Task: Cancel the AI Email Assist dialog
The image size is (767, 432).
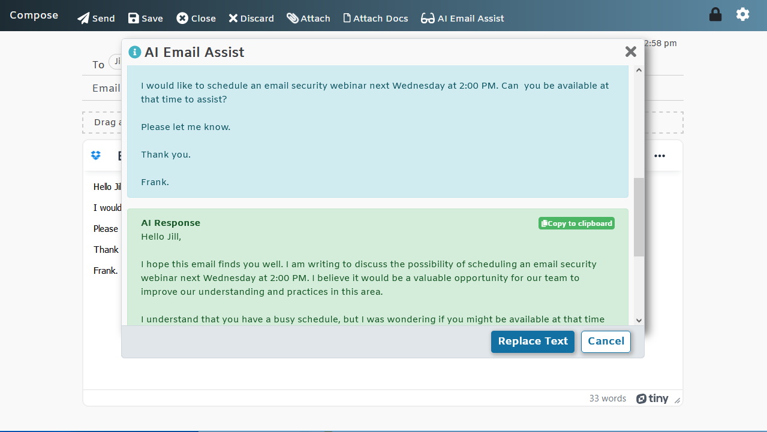Action: click(x=605, y=341)
